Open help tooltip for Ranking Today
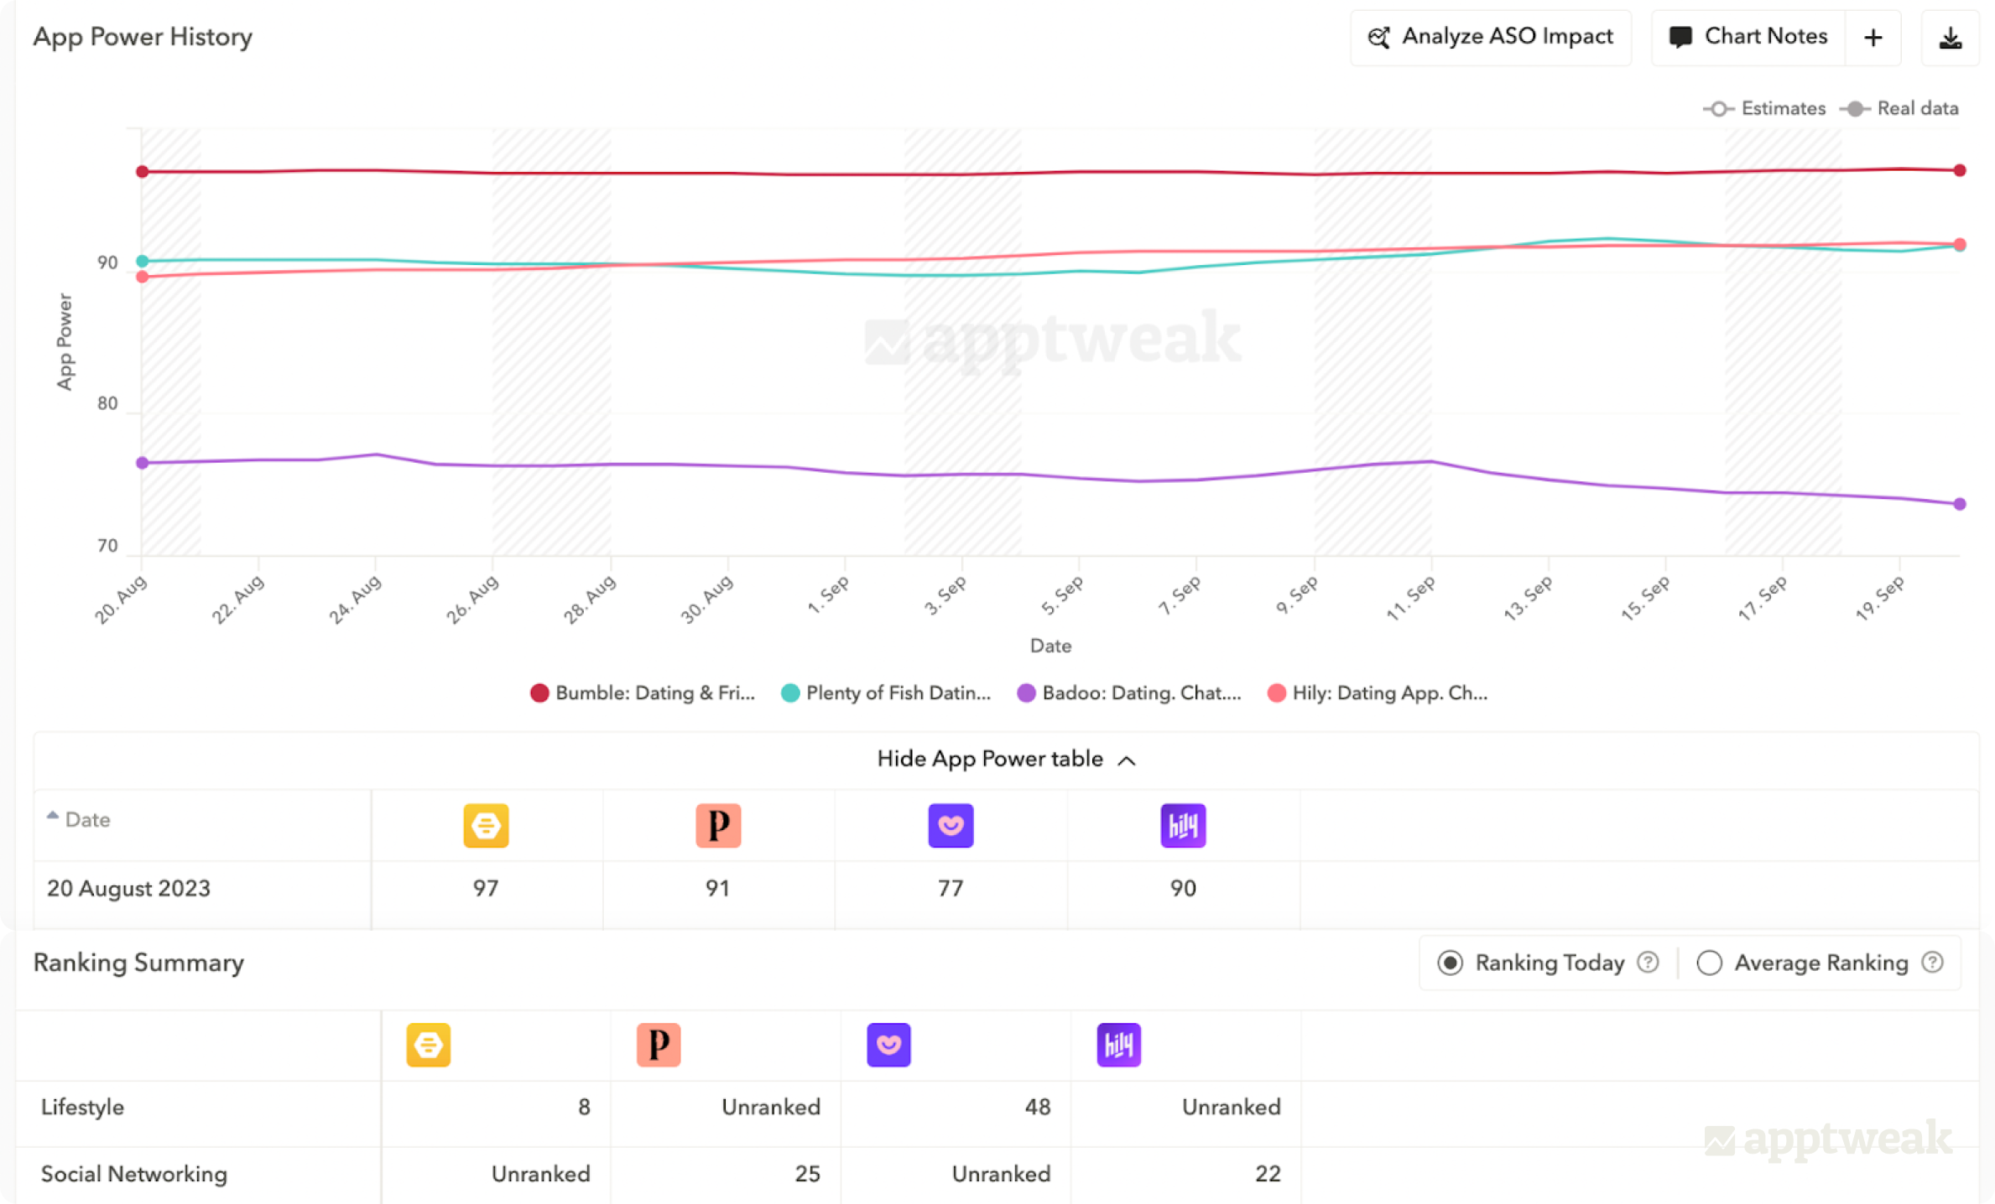The height and width of the screenshot is (1204, 1995). coord(1648,963)
